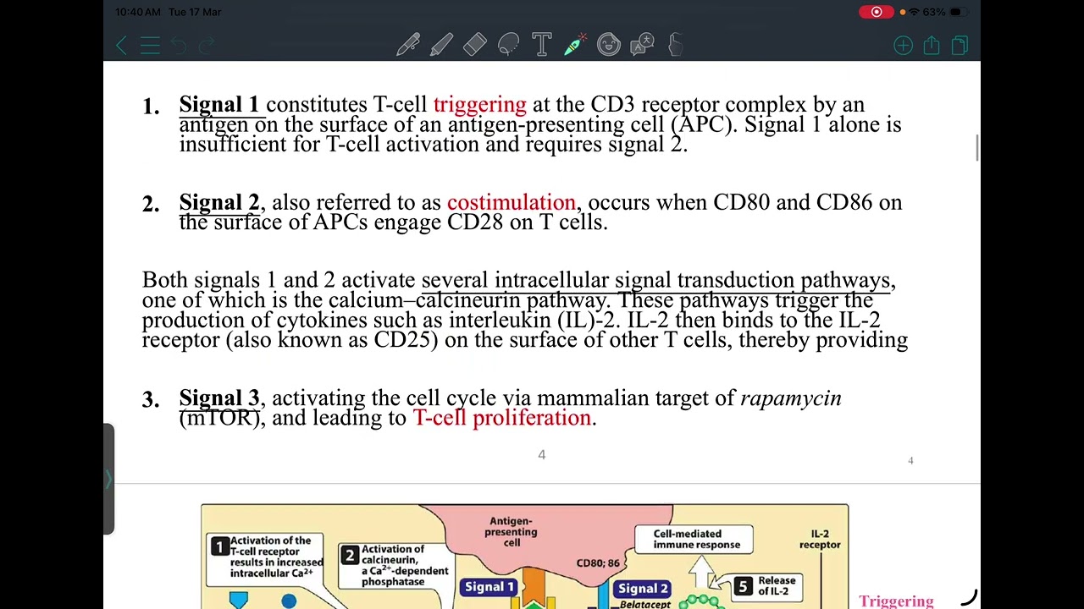Image resolution: width=1084 pixels, height=609 pixels.
Task: Open the page manager icon
Action: (960, 46)
